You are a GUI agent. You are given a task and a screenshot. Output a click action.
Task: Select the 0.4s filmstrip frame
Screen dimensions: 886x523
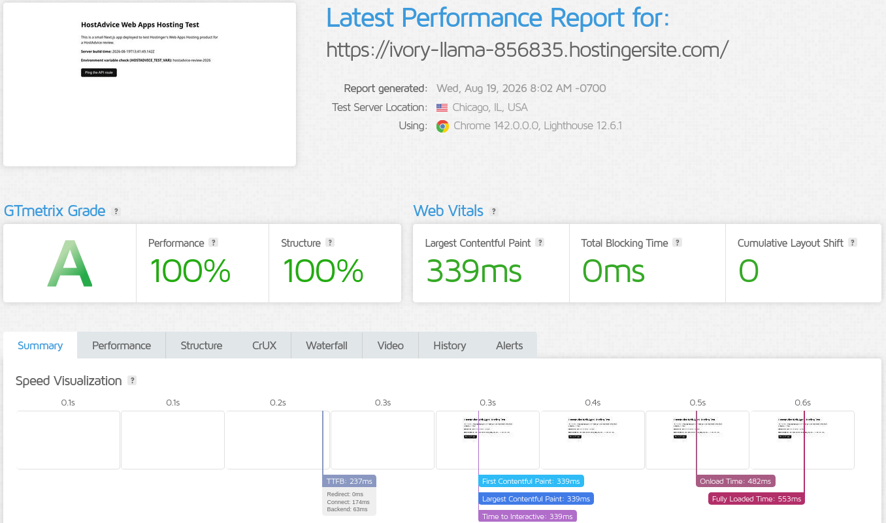tap(593, 440)
